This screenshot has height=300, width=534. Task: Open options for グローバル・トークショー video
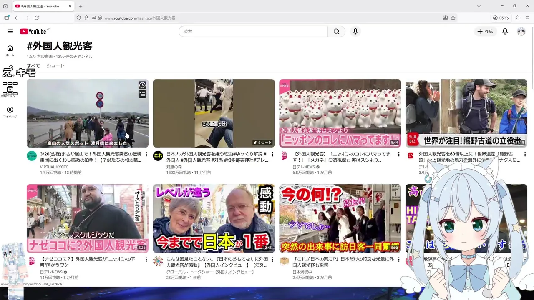[272, 259]
